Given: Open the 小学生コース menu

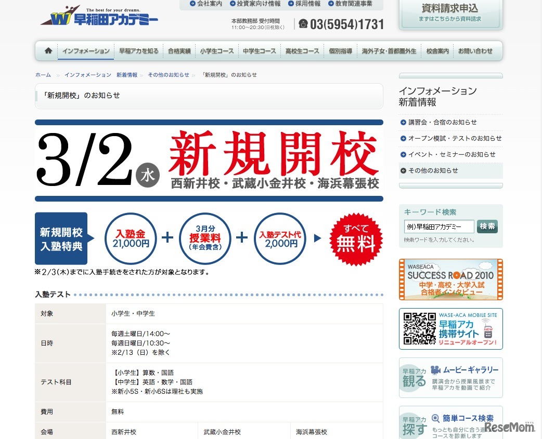Looking at the screenshot, I should tap(217, 51).
